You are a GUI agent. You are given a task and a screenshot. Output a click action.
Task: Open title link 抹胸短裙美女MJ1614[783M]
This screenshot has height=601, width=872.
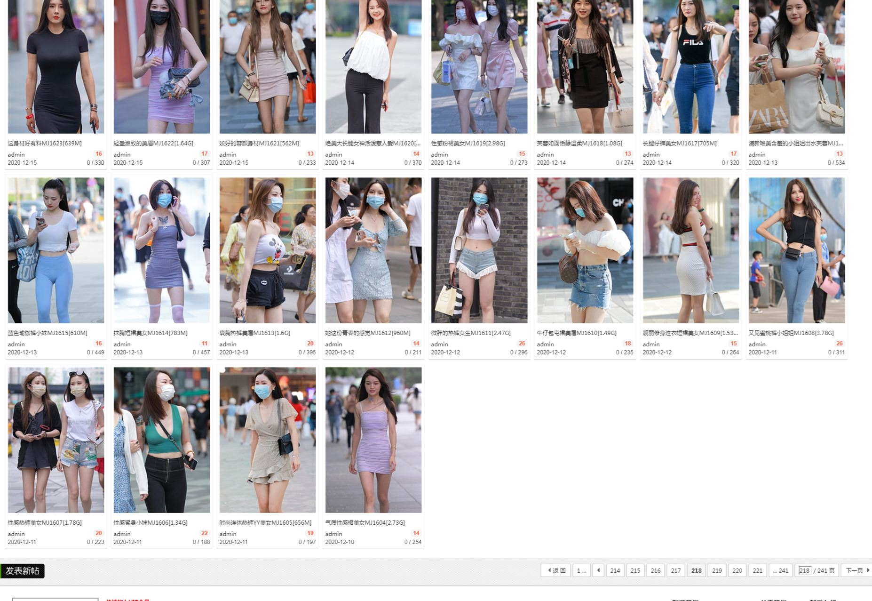(x=151, y=333)
